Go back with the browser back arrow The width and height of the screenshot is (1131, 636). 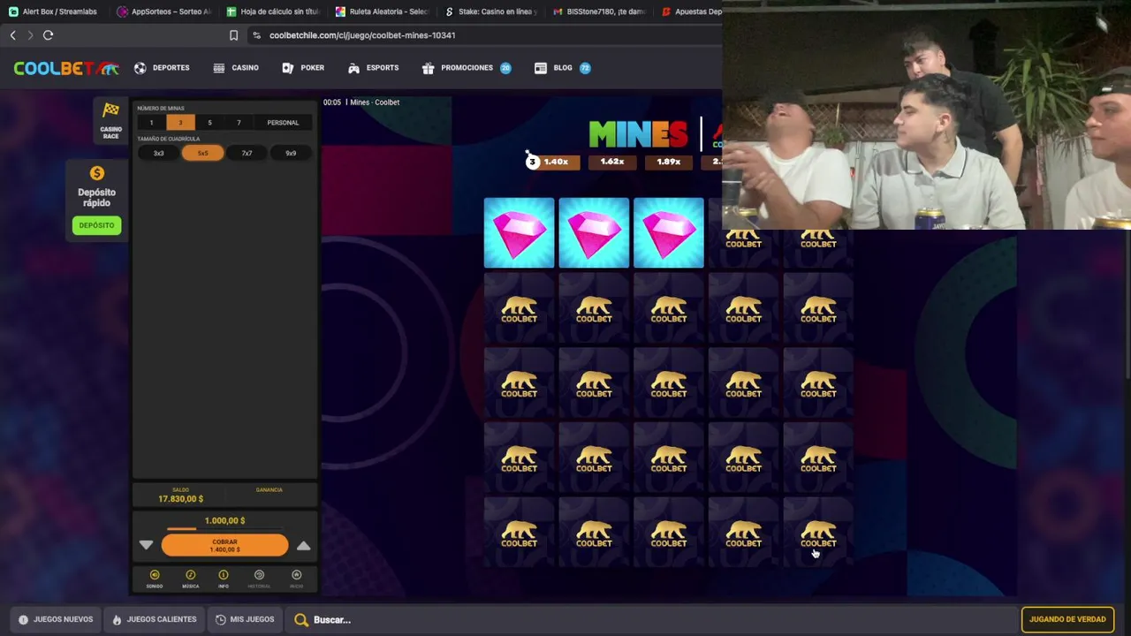[x=12, y=35]
